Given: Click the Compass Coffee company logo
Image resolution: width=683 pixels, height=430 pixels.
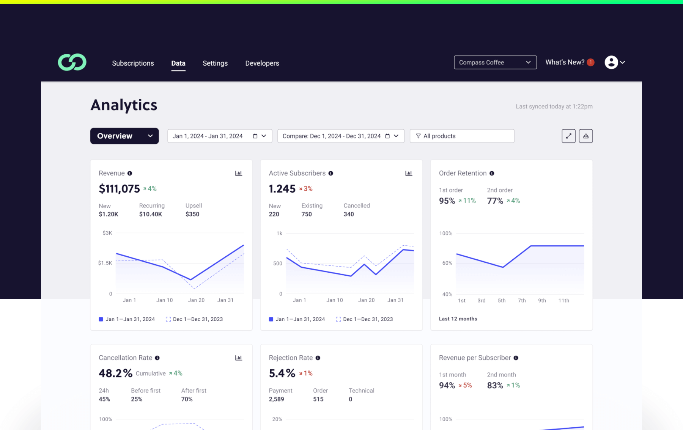Looking at the screenshot, I should coord(72,62).
